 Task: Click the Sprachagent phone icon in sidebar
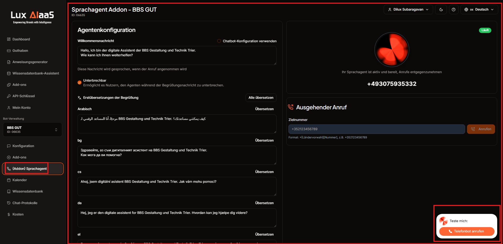9,169
